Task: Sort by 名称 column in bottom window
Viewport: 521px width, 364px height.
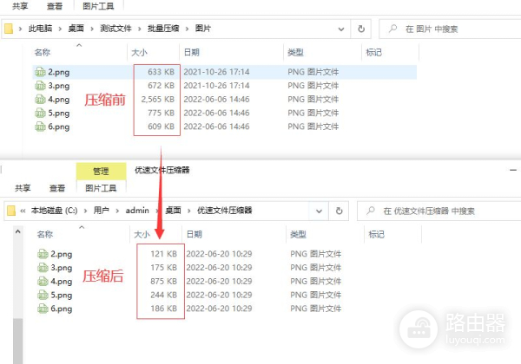Action: click(45, 234)
